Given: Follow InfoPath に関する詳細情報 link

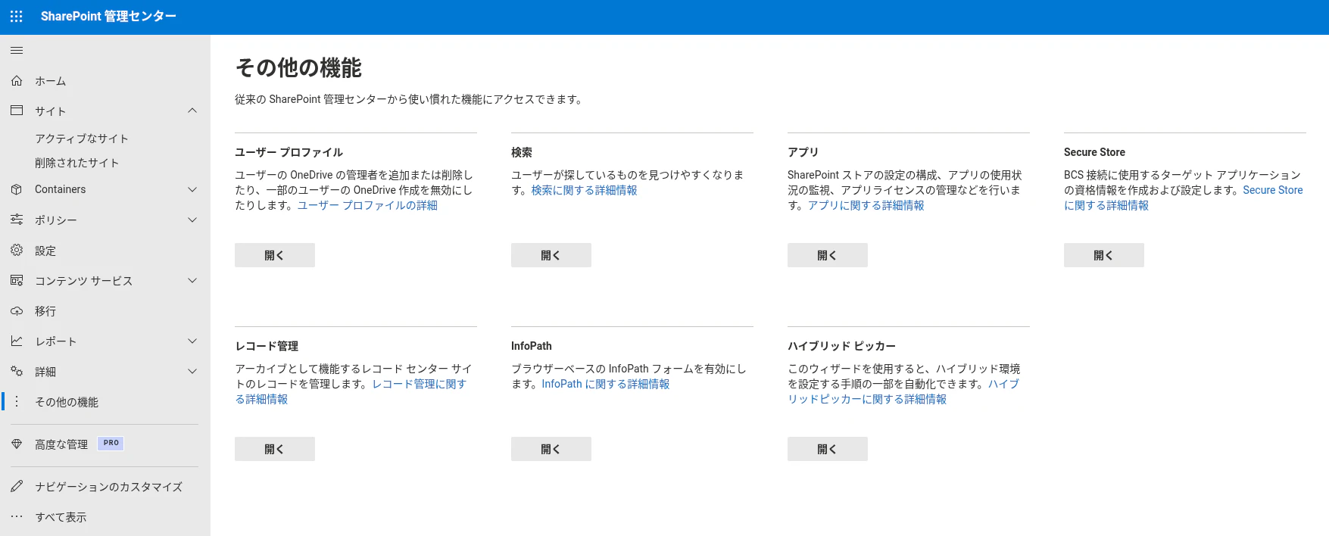Looking at the screenshot, I should (606, 384).
